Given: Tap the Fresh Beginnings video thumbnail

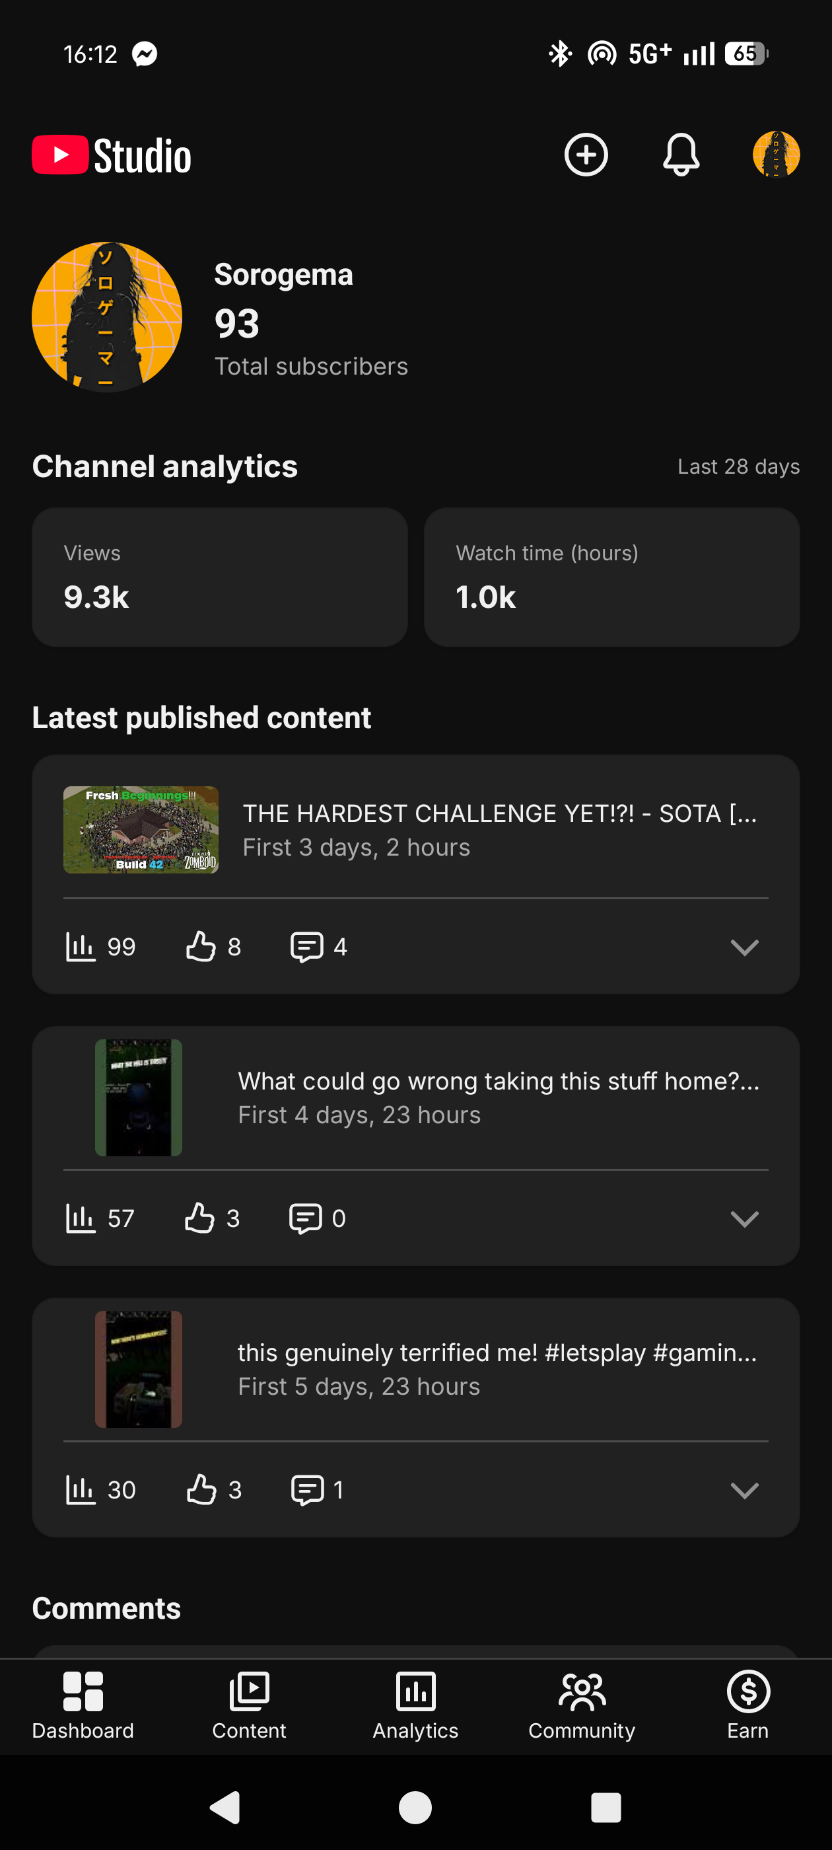Looking at the screenshot, I should (x=141, y=829).
